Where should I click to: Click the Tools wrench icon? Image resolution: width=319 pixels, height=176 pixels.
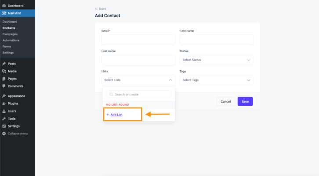(4, 119)
